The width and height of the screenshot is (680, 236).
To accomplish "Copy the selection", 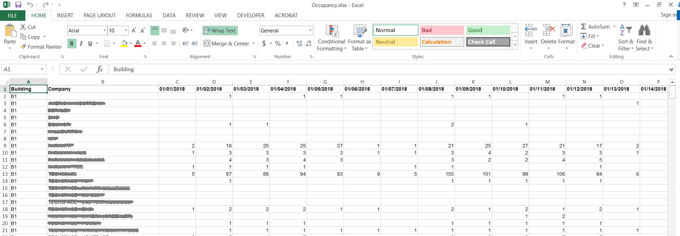I will click(30, 37).
